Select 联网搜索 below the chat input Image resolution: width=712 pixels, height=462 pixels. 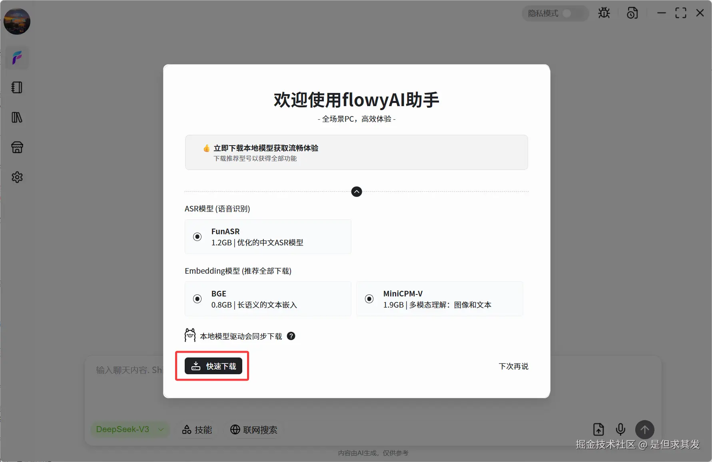253,429
